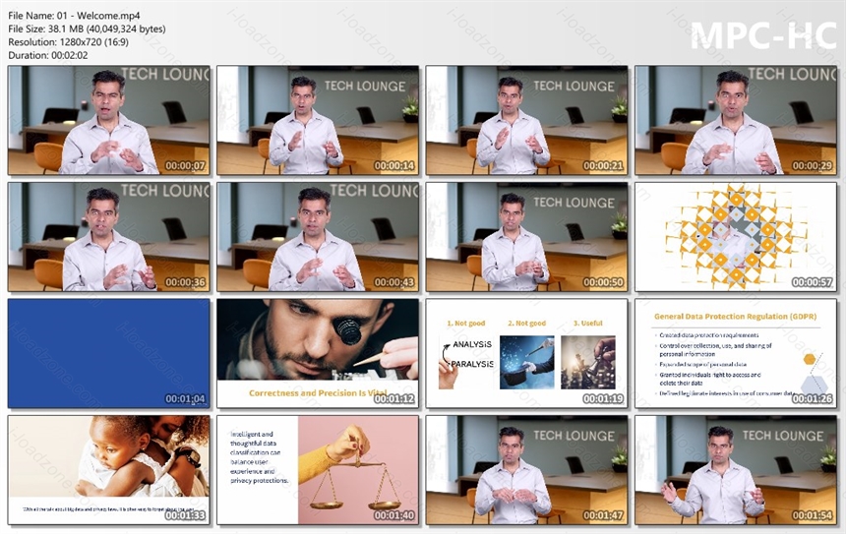
Task: Select the thumbnail at 00:00:07
Action: [x=109, y=120]
